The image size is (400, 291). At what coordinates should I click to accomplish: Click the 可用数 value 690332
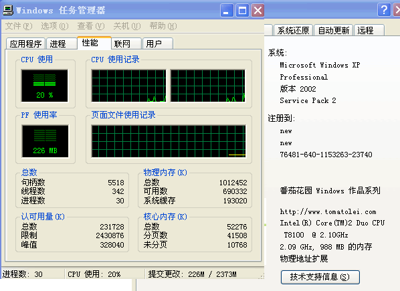(x=235, y=191)
